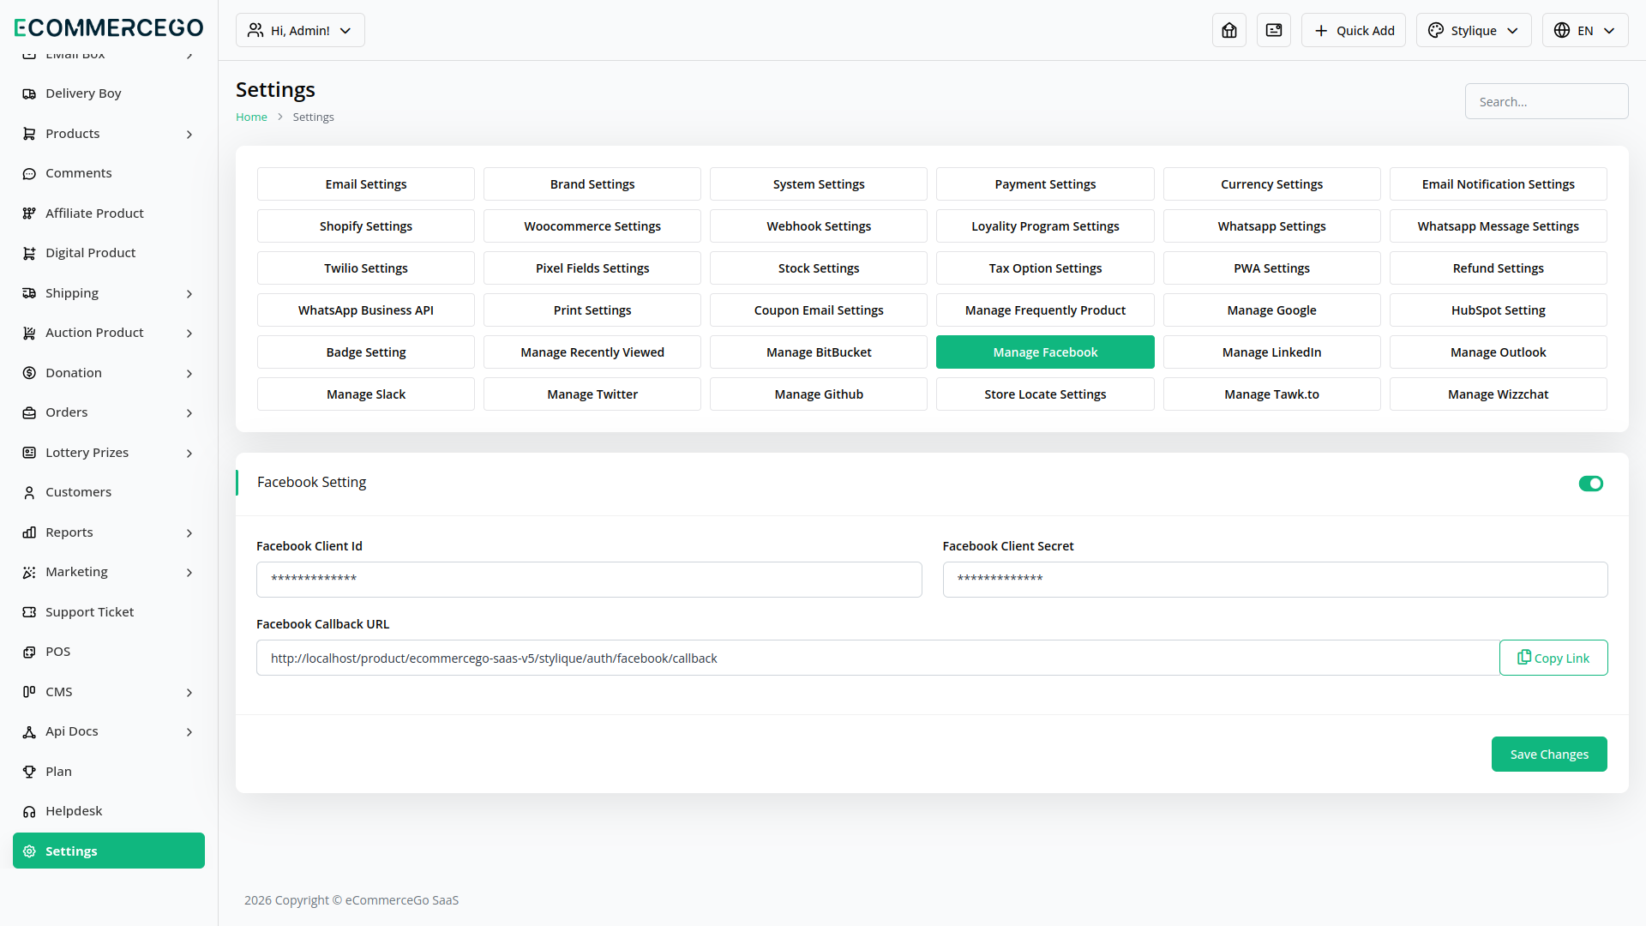Click the settings Search box
This screenshot has height=926, width=1646.
1547,101
